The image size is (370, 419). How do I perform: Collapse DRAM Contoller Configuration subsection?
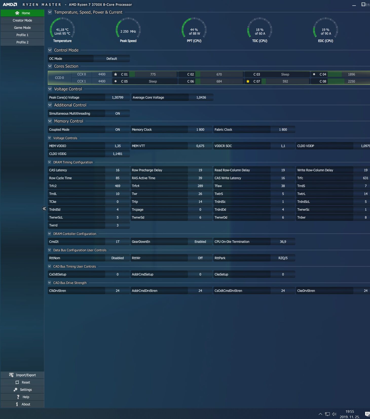point(49,233)
